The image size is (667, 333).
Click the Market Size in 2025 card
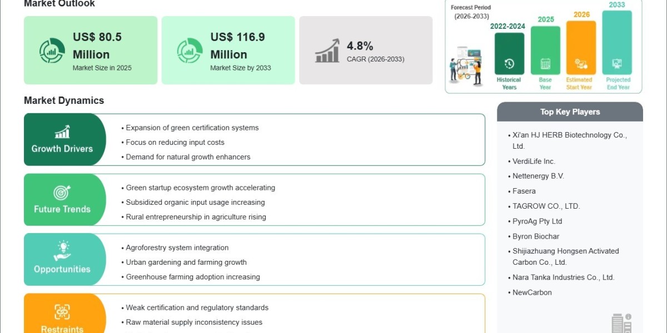pyautogui.click(x=91, y=51)
